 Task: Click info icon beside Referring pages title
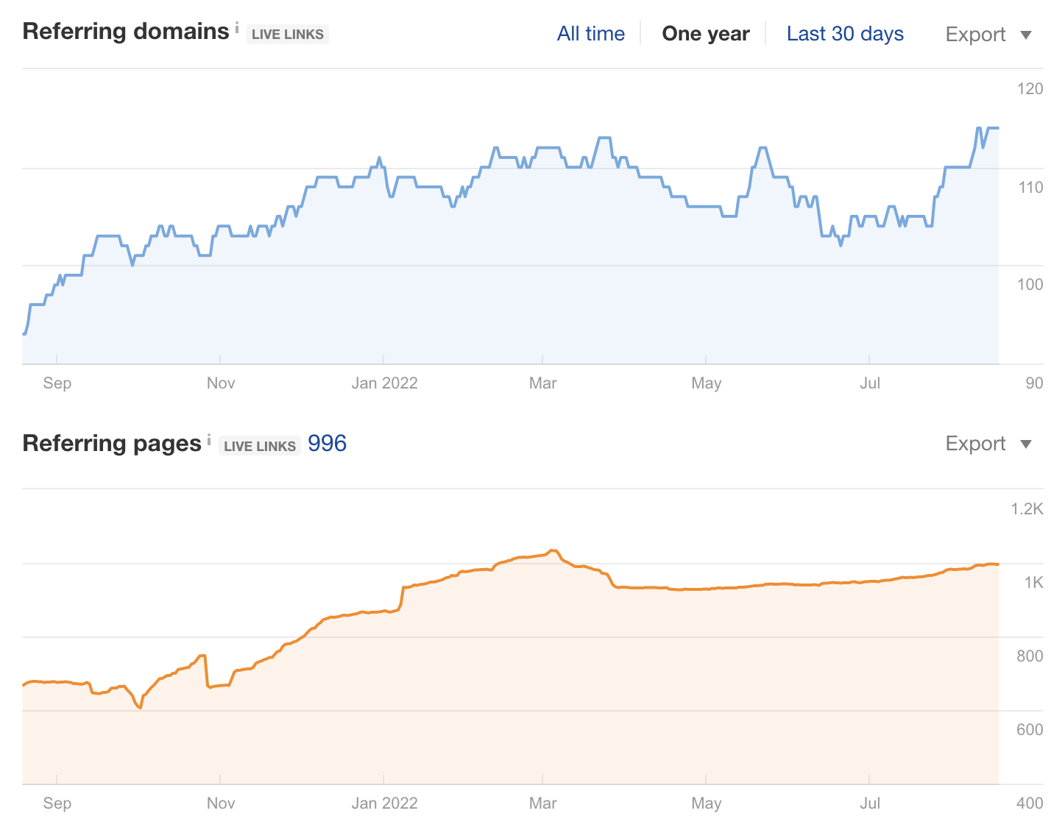click(x=209, y=440)
